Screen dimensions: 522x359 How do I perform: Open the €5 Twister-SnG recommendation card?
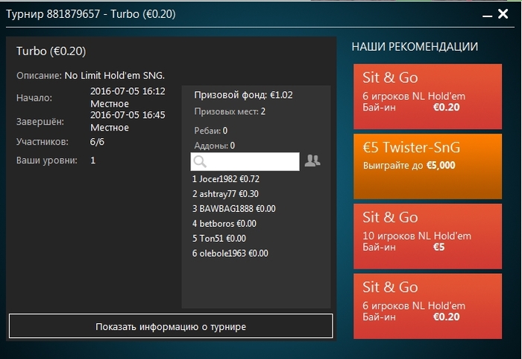coord(427,166)
